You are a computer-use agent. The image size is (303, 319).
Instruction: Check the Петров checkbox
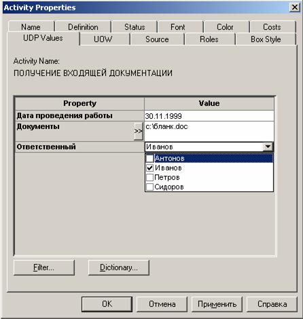tap(150, 177)
